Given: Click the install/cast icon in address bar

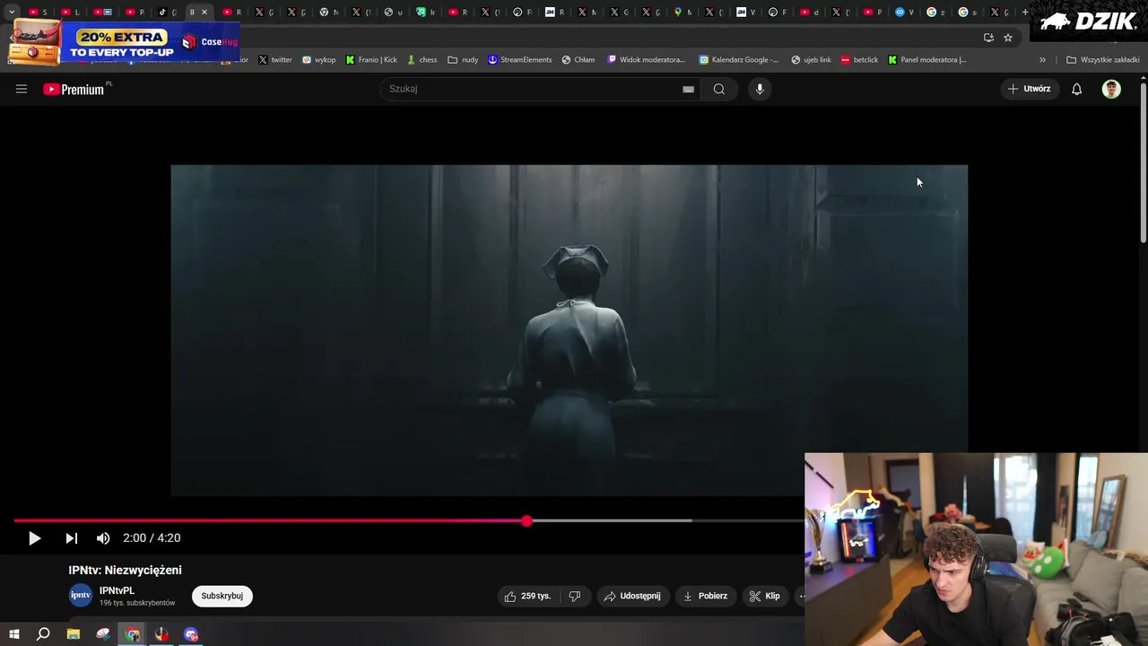Looking at the screenshot, I should pos(988,38).
